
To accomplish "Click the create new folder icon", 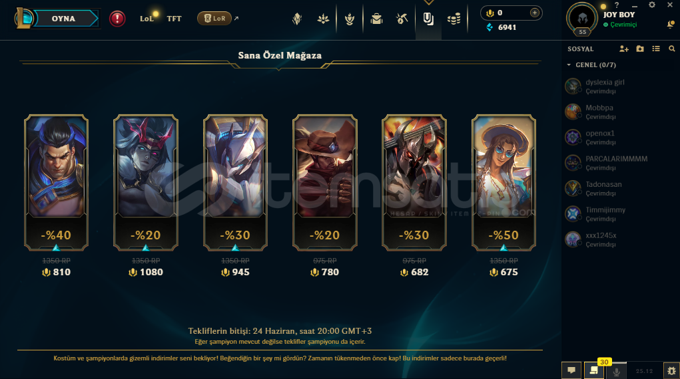I will pyautogui.click(x=640, y=49).
